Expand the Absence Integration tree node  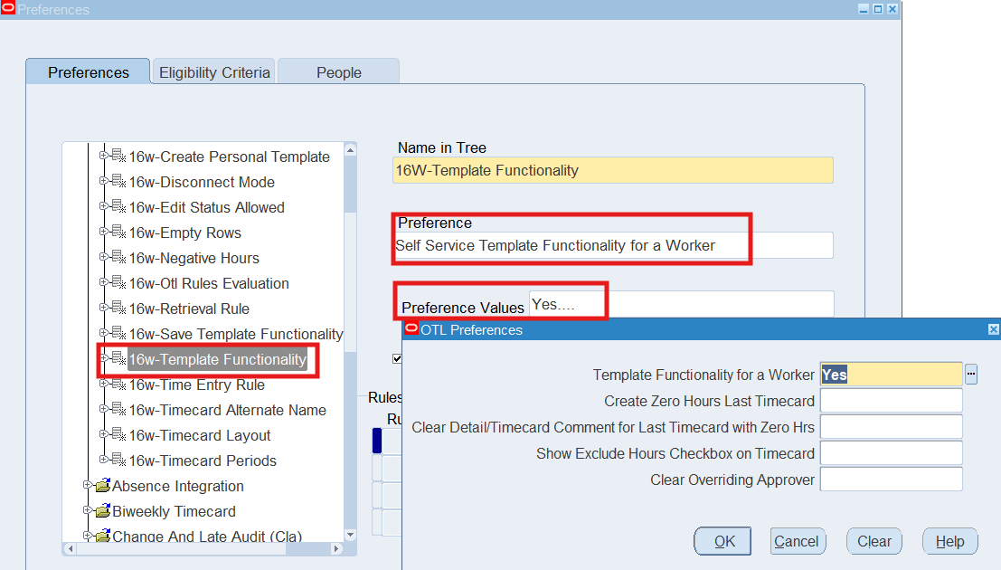point(88,486)
